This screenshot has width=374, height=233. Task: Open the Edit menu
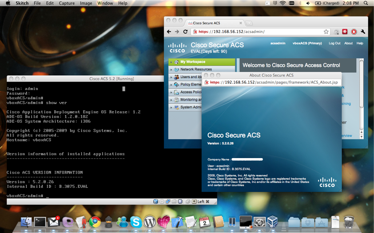click(x=50, y=3)
